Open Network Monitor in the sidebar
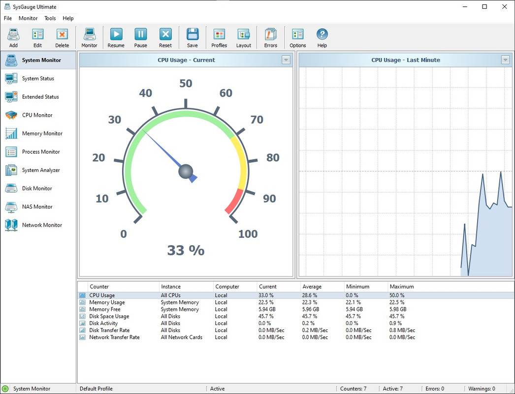 (x=38, y=225)
